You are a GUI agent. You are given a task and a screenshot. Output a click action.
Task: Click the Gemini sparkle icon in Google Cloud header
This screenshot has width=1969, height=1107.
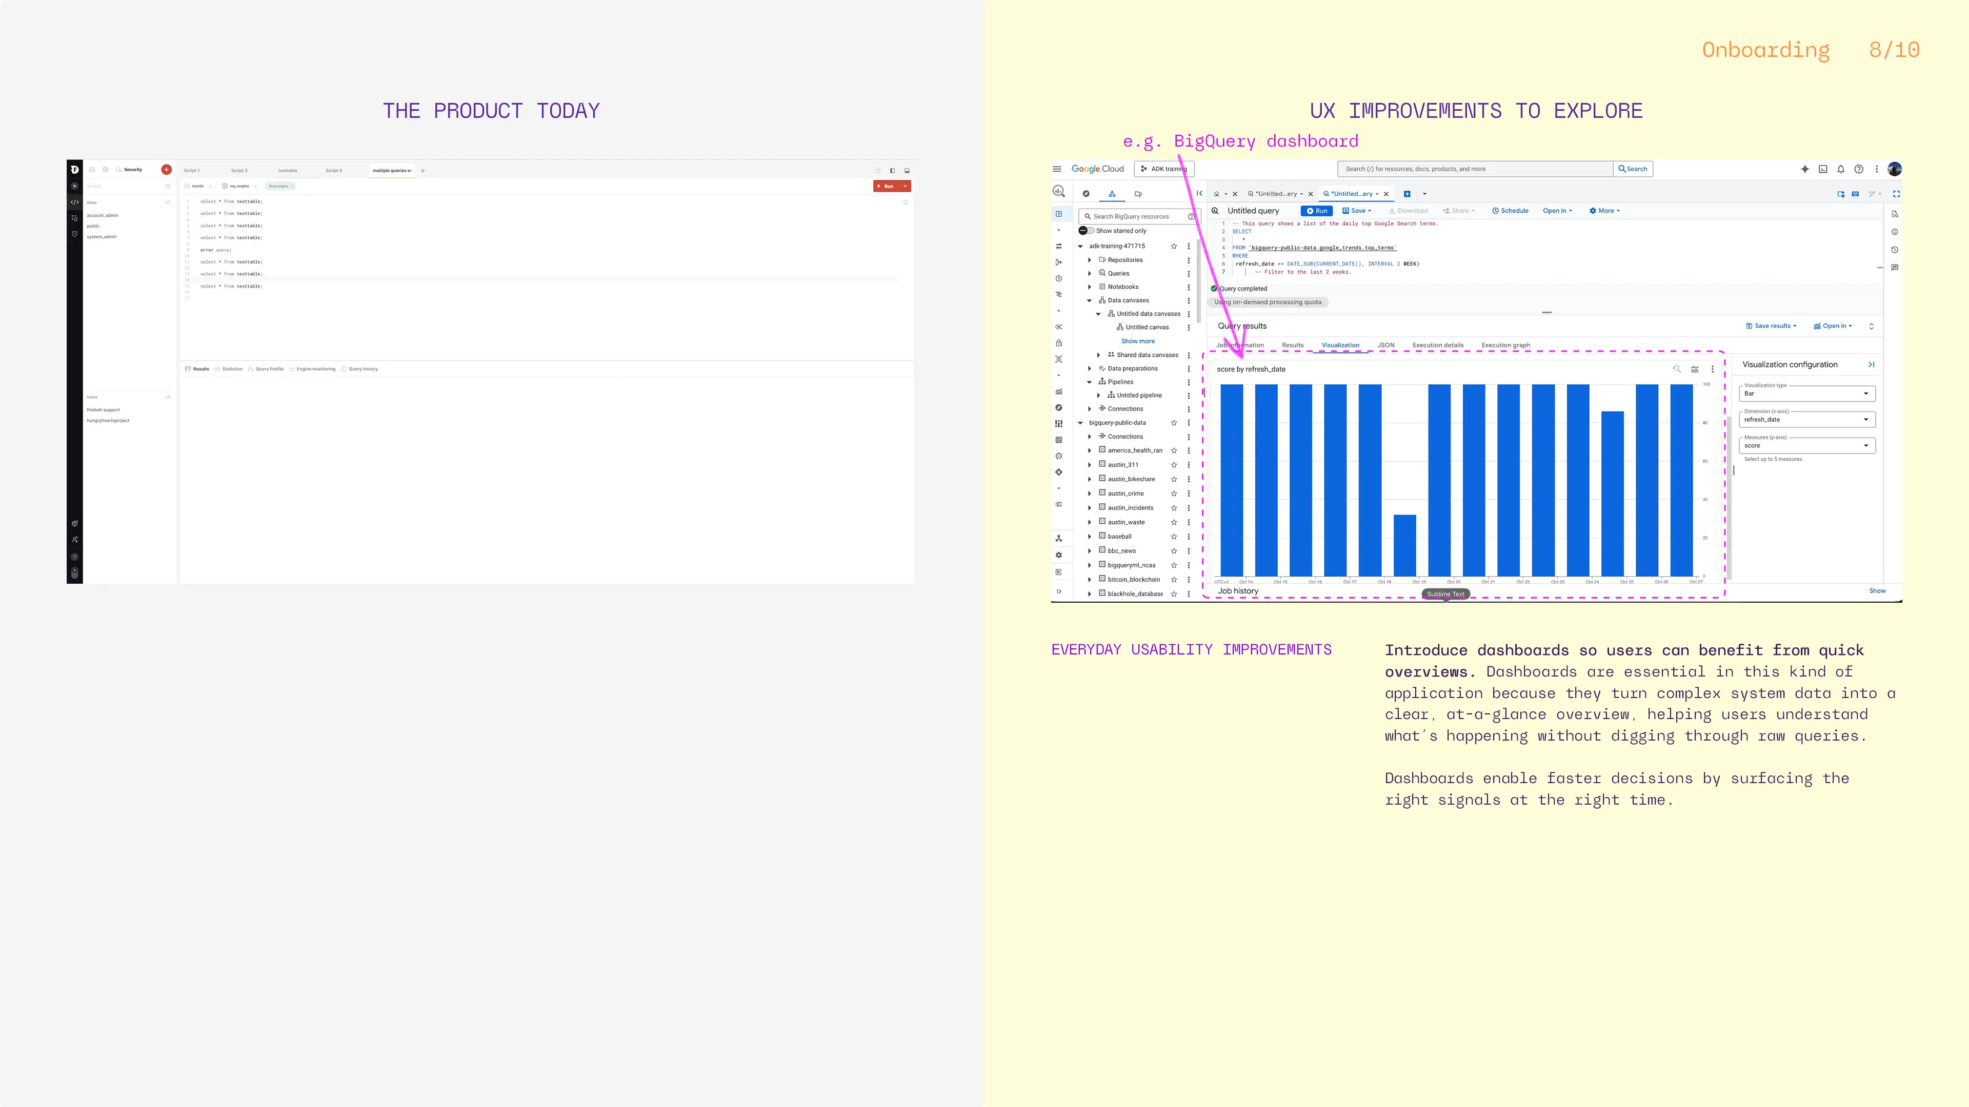(1805, 169)
